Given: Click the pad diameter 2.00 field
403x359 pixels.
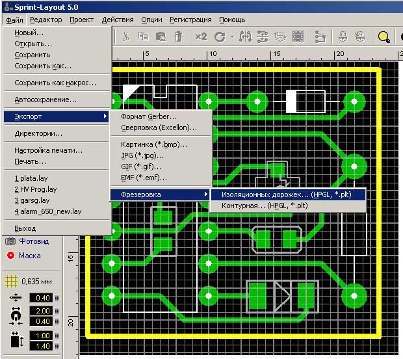Looking at the screenshot, I should tap(42, 311).
